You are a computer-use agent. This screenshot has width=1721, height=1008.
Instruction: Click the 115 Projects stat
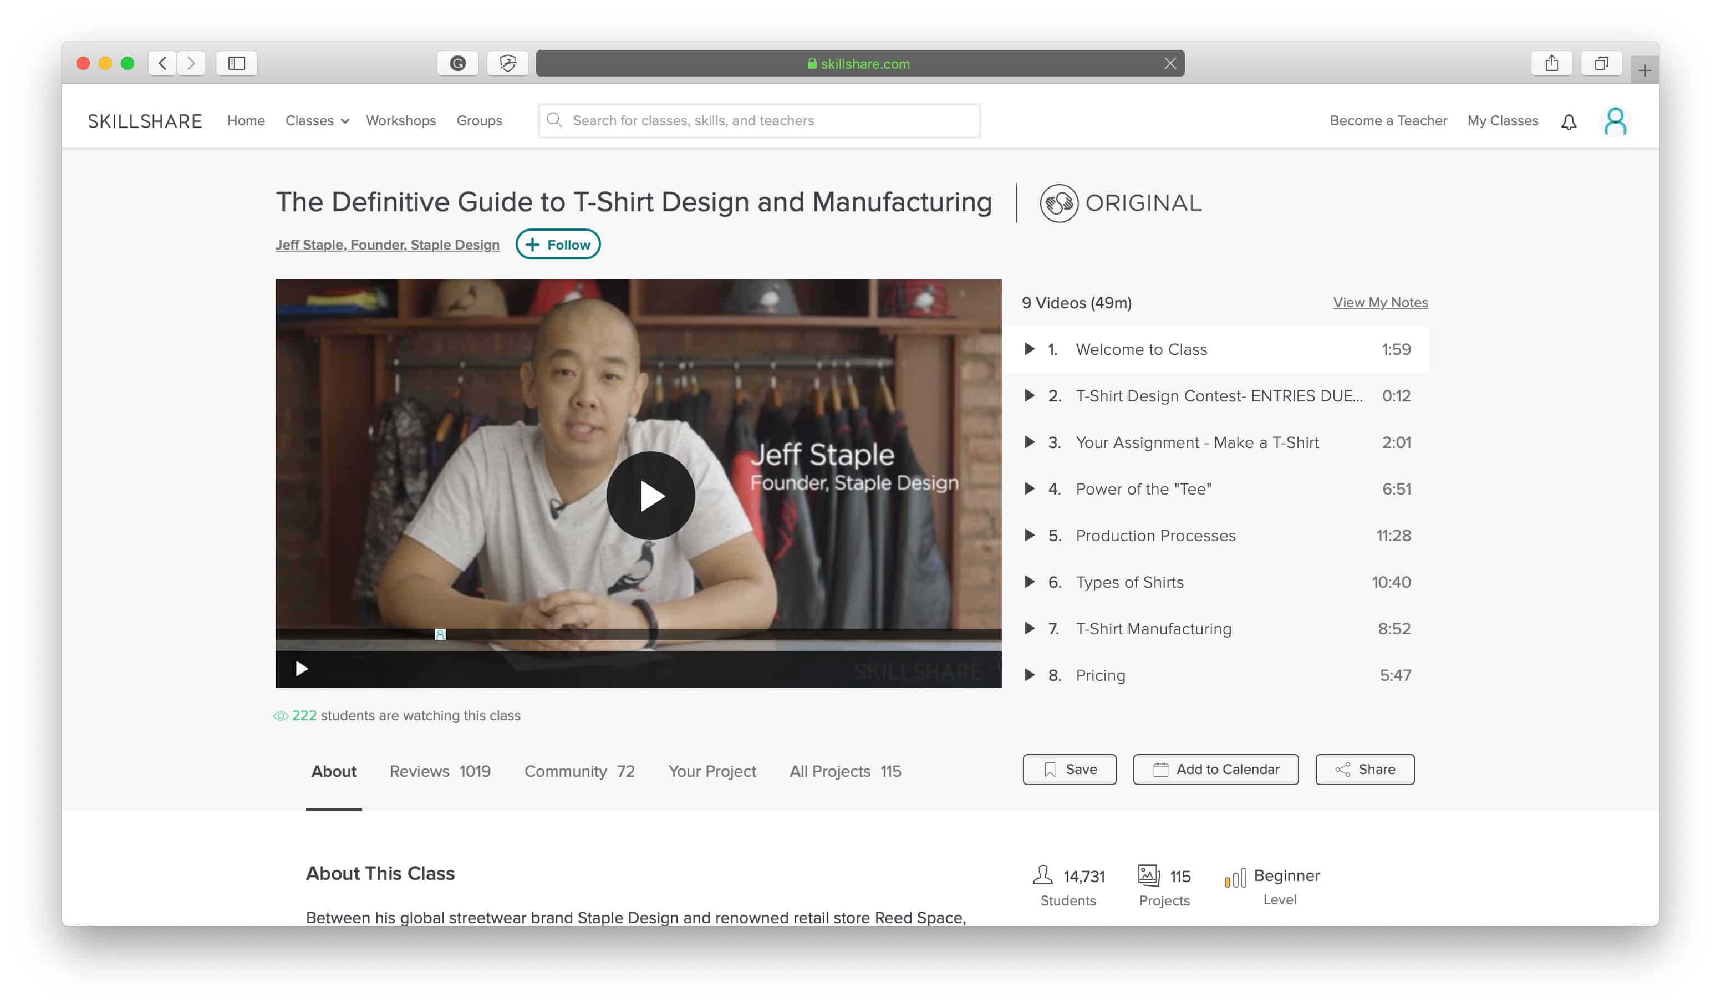point(1164,886)
